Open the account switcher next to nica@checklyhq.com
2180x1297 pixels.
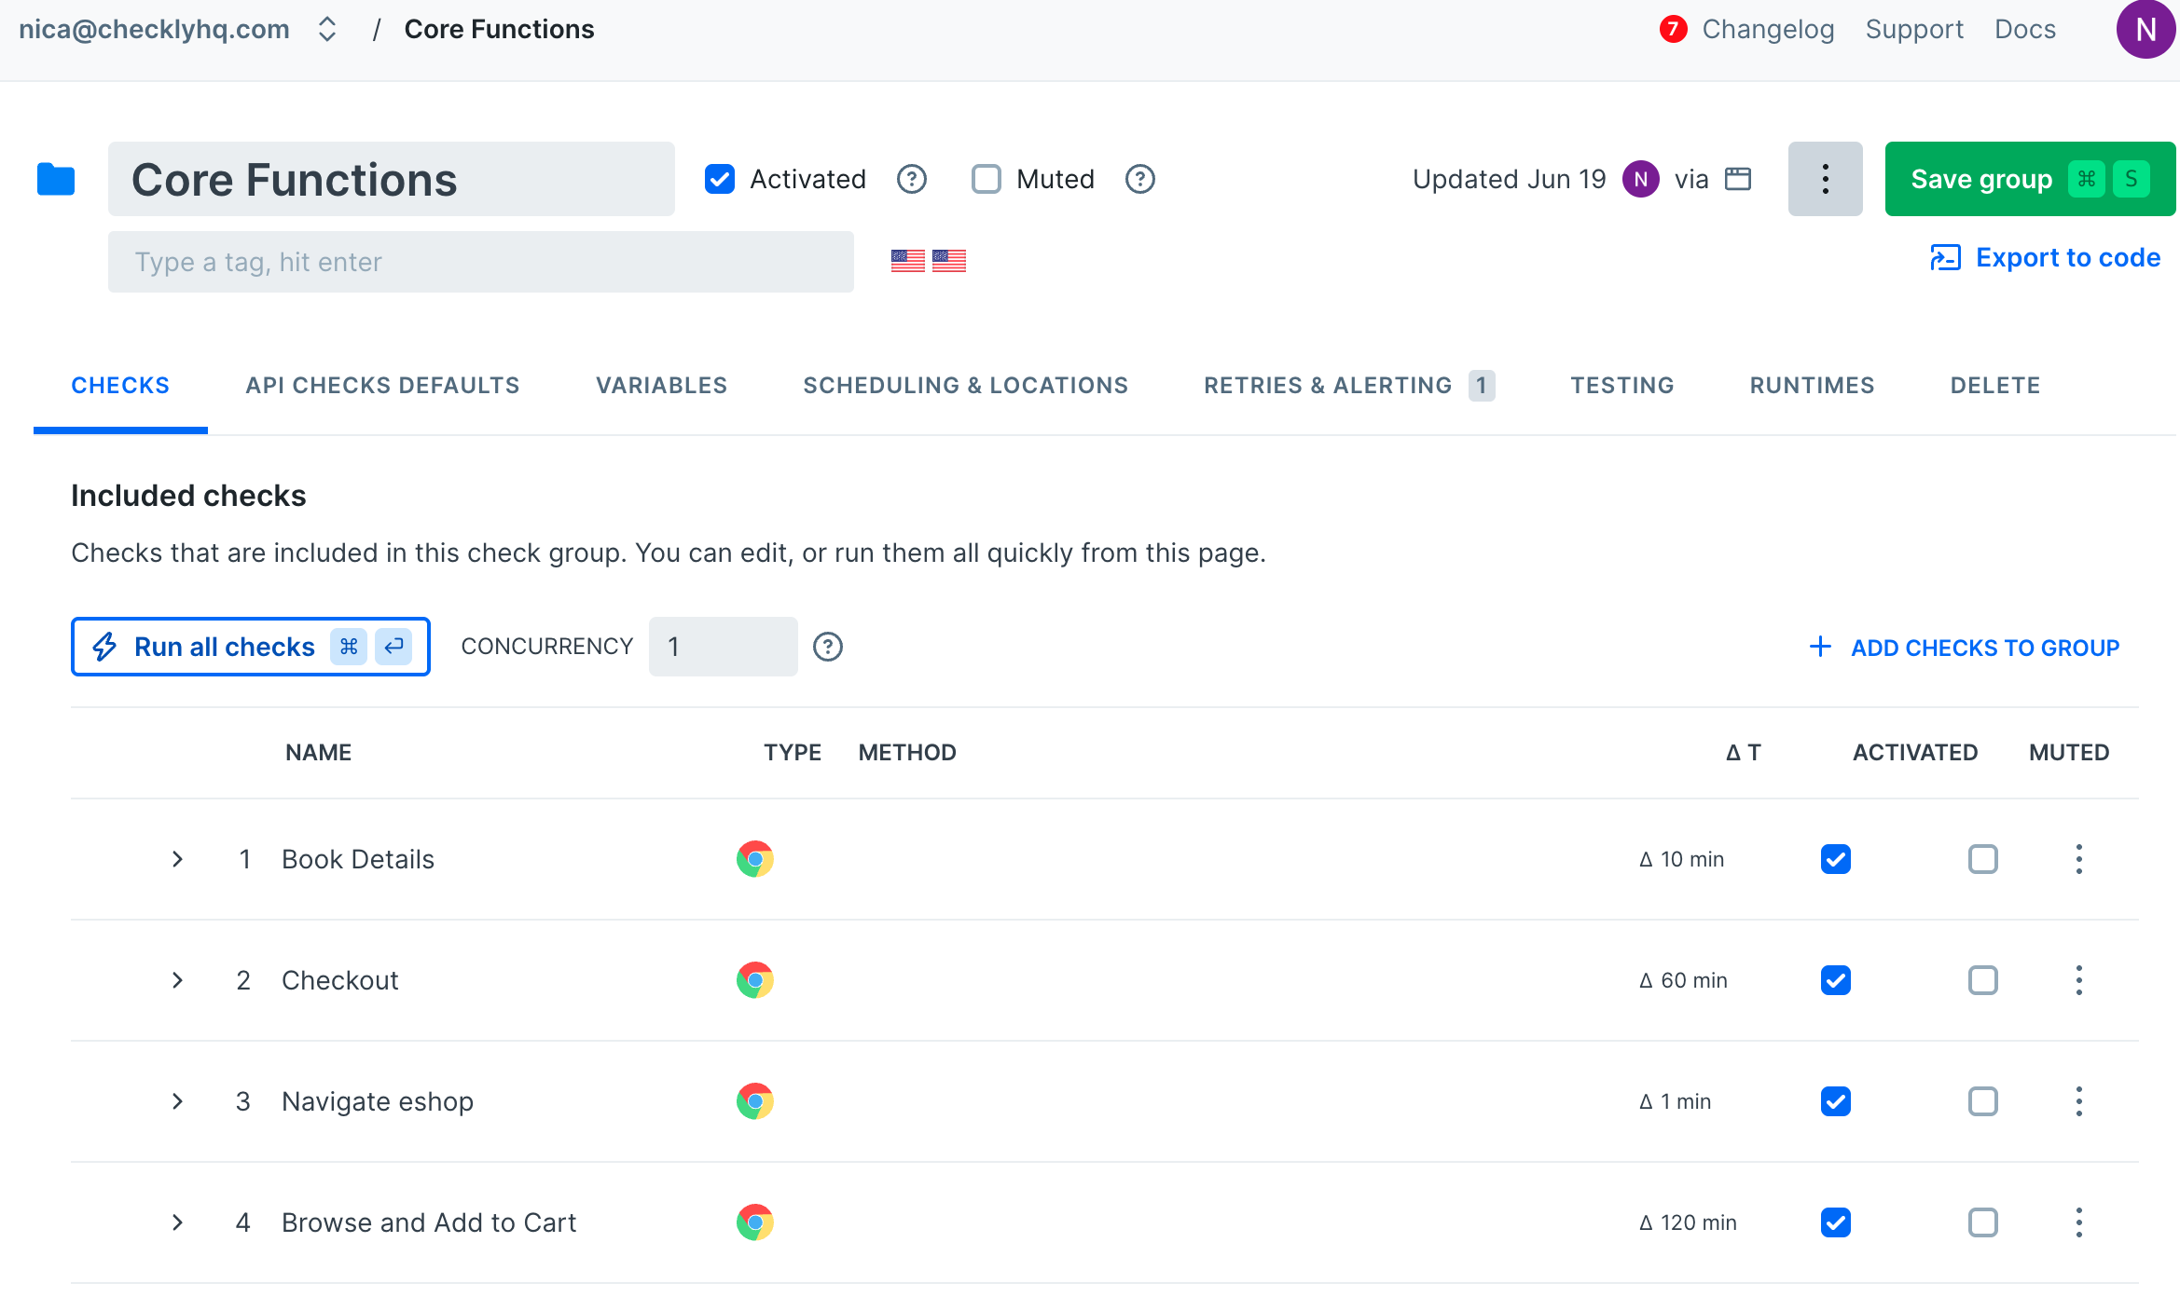[x=326, y=29]
